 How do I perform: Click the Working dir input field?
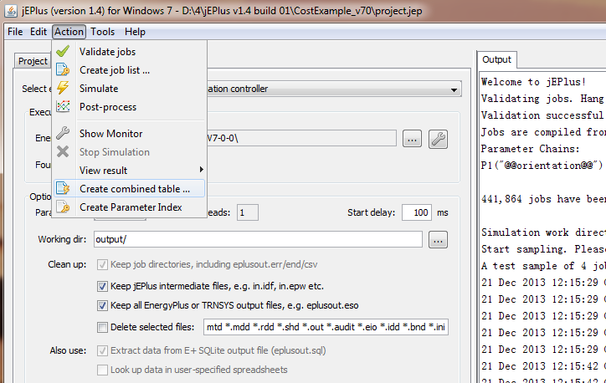[x=258, y=239]
